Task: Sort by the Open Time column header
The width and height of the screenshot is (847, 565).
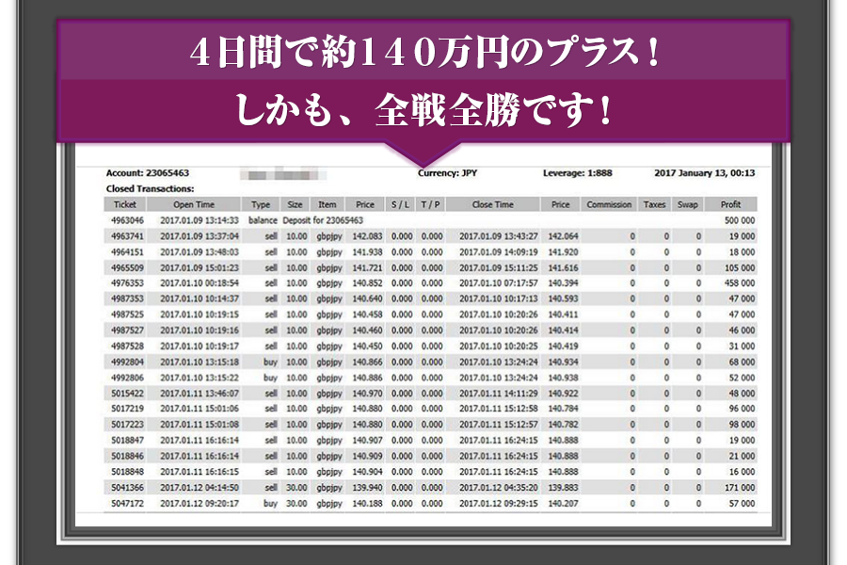Action: [x=194, y=204]
